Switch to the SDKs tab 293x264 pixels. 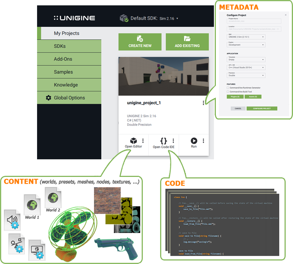point(69,46)
